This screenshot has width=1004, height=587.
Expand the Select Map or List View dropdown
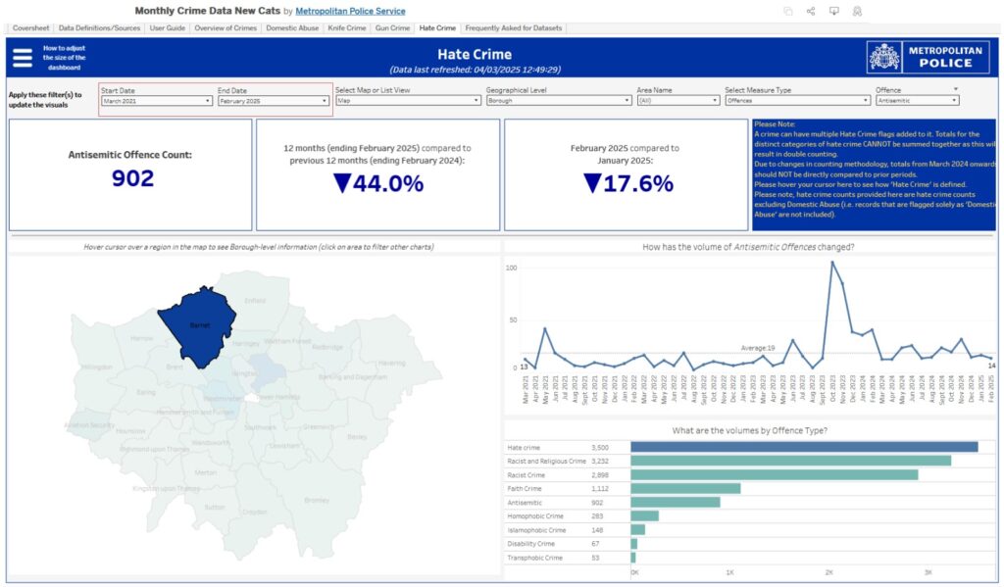(x=408, y=100)
